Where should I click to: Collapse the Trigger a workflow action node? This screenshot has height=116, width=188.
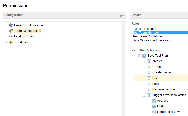click(144, 95)
